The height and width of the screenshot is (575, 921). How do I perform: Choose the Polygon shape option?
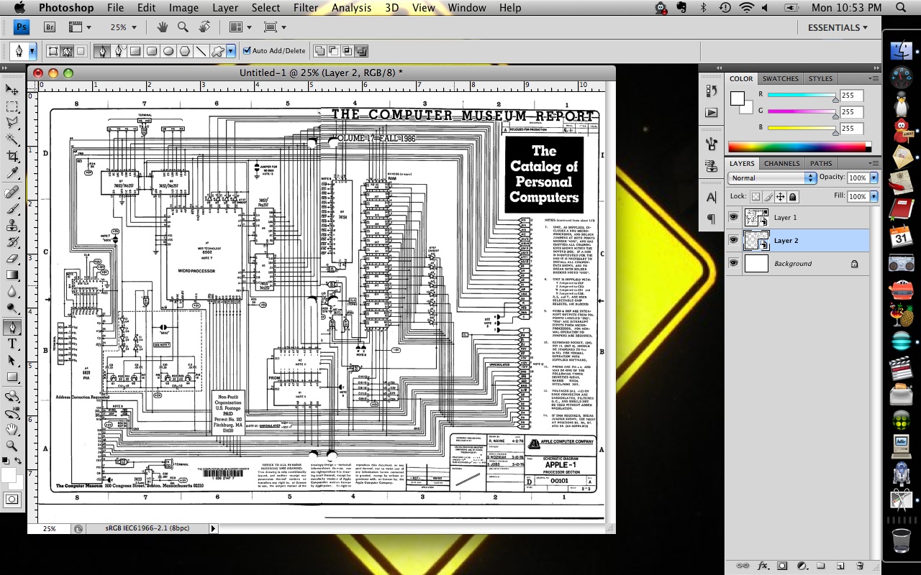click(x=185, y=51)
